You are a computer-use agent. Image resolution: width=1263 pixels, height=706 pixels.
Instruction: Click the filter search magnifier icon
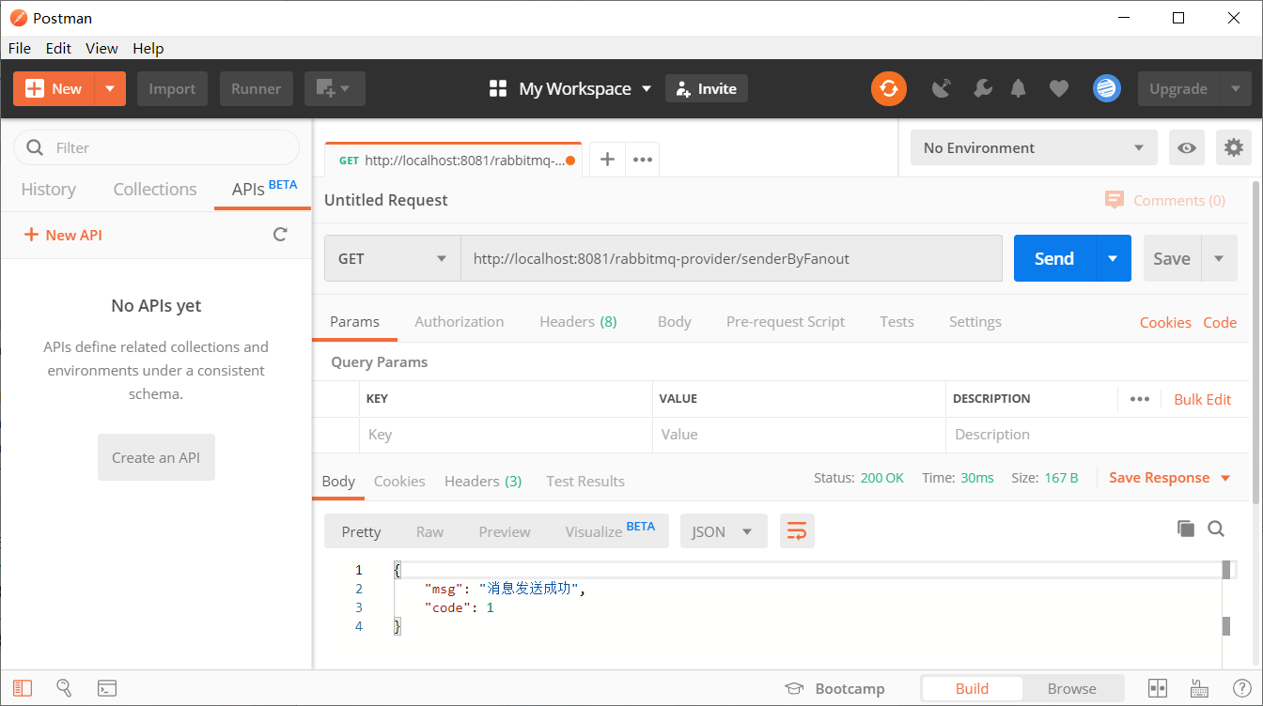(x=36, y=147)
